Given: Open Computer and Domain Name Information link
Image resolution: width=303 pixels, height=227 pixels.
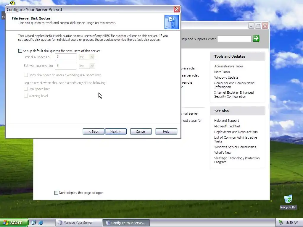Looking at the screenshot, I should (x=234, y=85).
